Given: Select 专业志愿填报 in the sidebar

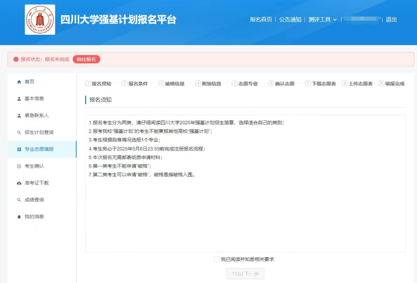Looking at the screenshot, I should 42,149.
